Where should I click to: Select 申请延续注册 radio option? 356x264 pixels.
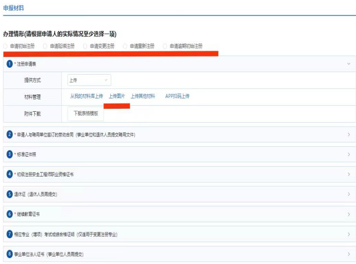(45, 46)
